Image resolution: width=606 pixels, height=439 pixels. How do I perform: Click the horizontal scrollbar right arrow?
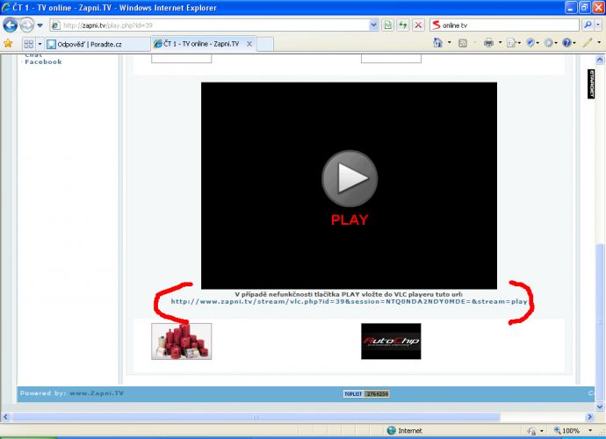coord(589,417)
